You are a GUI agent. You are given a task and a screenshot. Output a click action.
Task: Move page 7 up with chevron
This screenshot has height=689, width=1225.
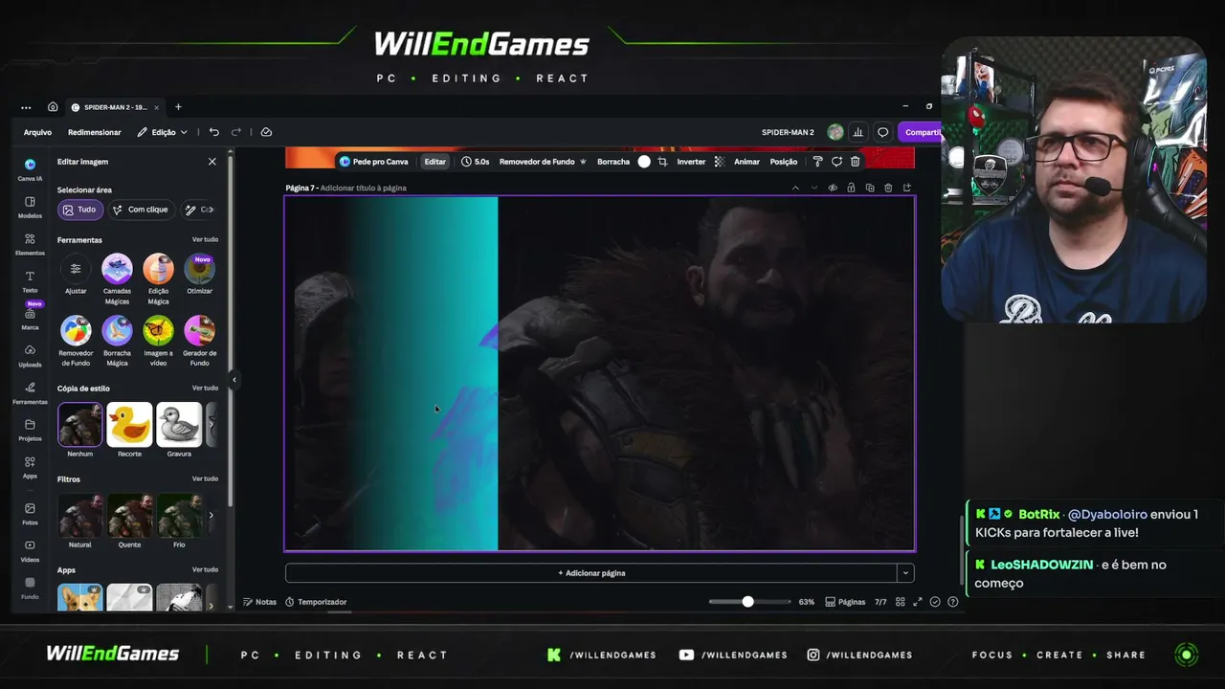coord(795,188)
